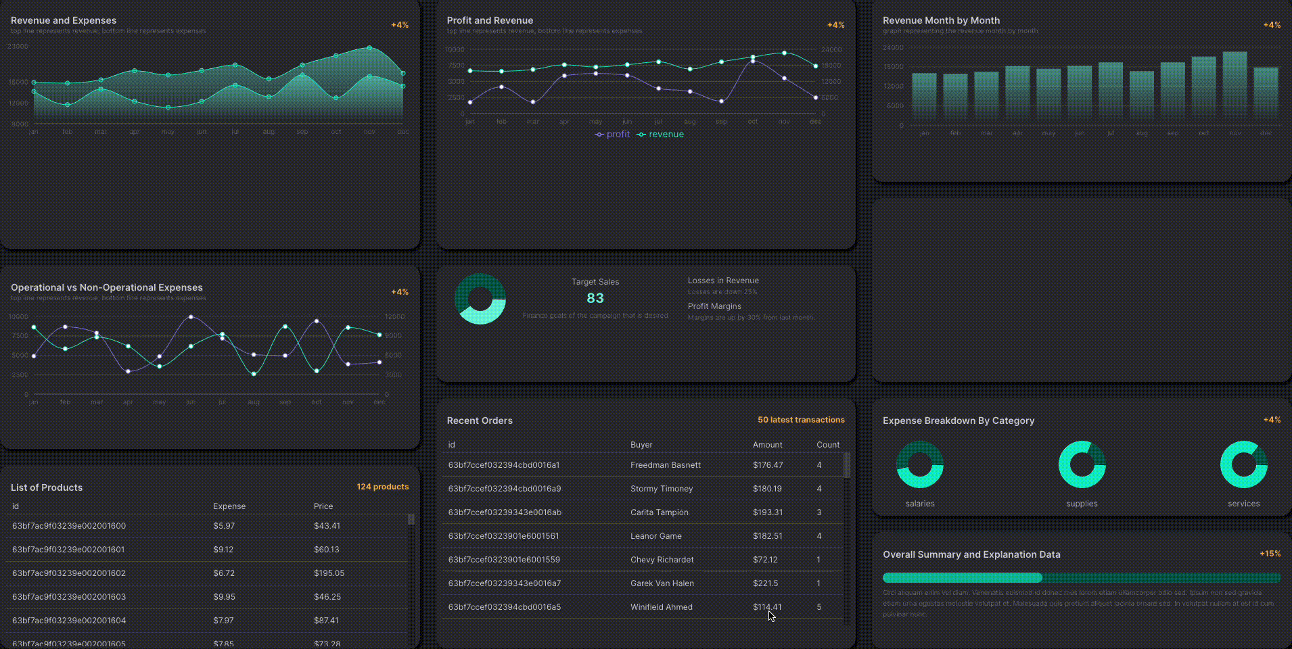
Task: Select the Garek Van Halen order row
Action: point(643,583)
